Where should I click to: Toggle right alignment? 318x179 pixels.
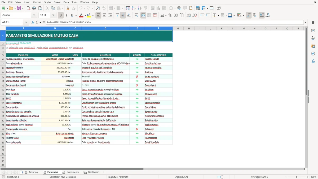pos(110,15)
